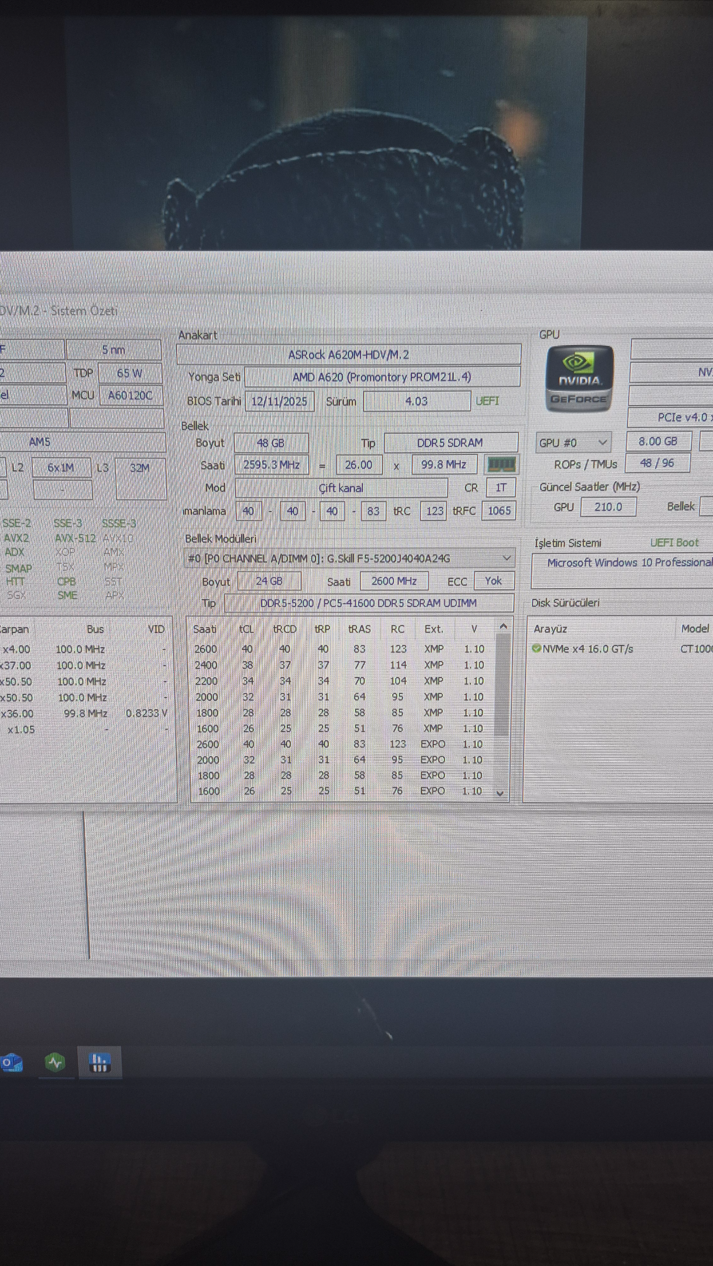Click the 0.8233 V VID value
The image size is (713, 1266).
coord(147,713)
